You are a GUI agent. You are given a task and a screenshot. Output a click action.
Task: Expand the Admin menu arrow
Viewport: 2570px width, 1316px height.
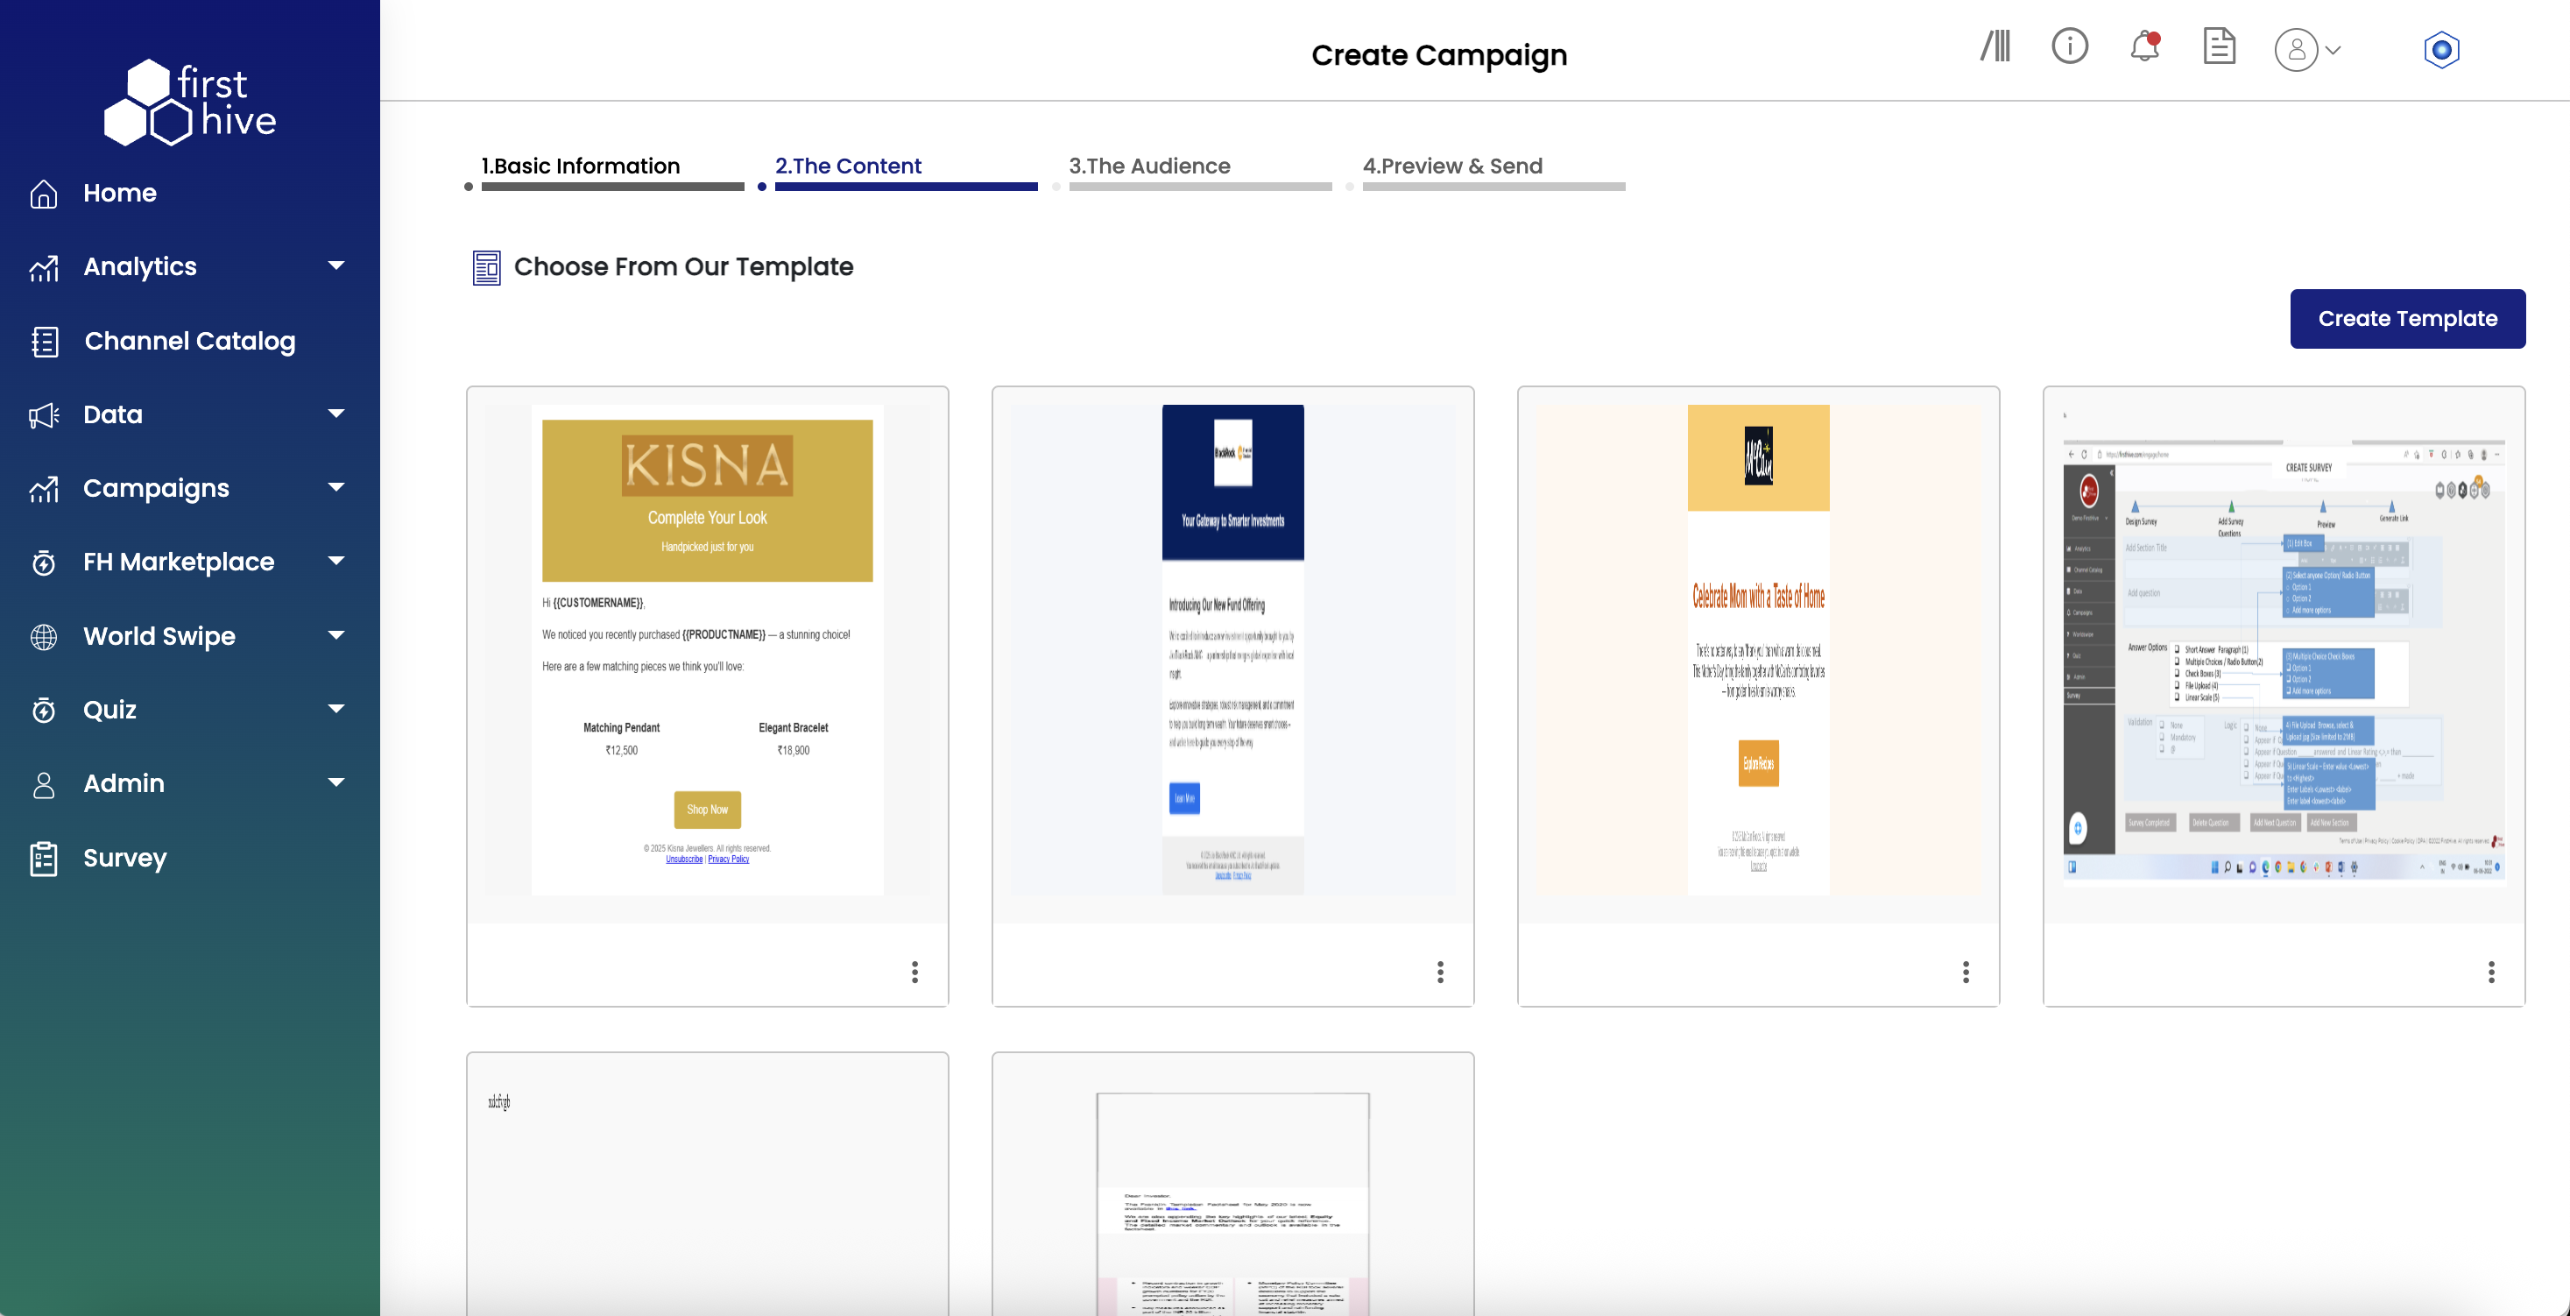pyautogui.click(x=336, y=782)
